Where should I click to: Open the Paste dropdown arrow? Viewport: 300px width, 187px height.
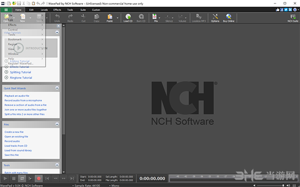(x=117, y=18)
